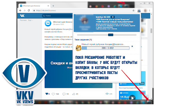Click the Твои задания (1) heading

pos(83,40)
